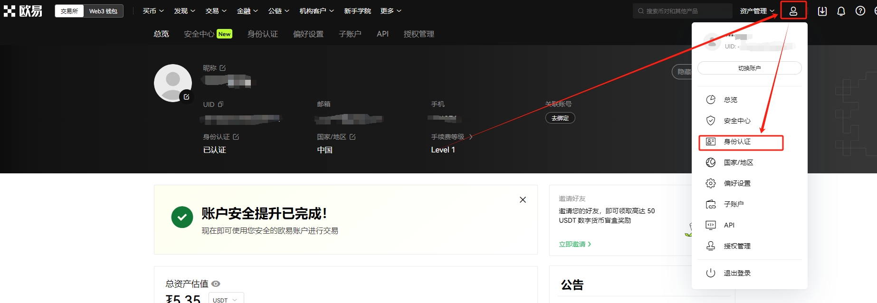Toggle asset value visibility eye icon
This screenshot has height=303, width=877.
216,284
